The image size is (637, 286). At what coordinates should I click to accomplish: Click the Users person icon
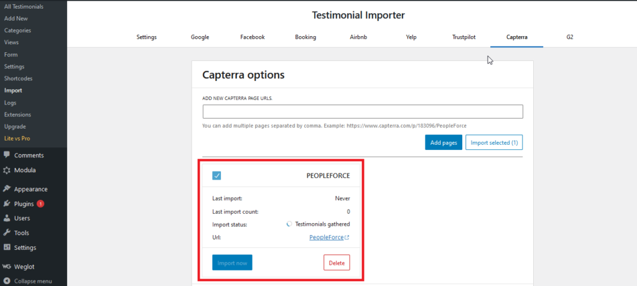(x=6, y=218)
